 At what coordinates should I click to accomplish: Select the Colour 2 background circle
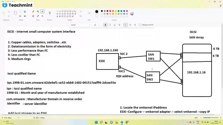tap(97, 16)
